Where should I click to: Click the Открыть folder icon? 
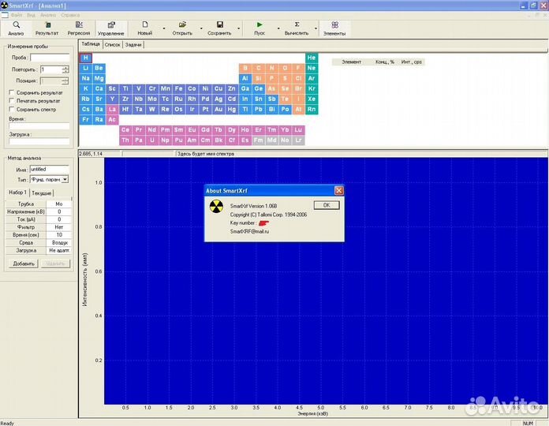click(x=182, y=24)
